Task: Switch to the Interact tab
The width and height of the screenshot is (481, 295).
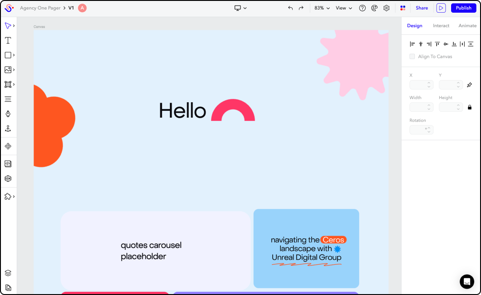Action: pos(441,26)
